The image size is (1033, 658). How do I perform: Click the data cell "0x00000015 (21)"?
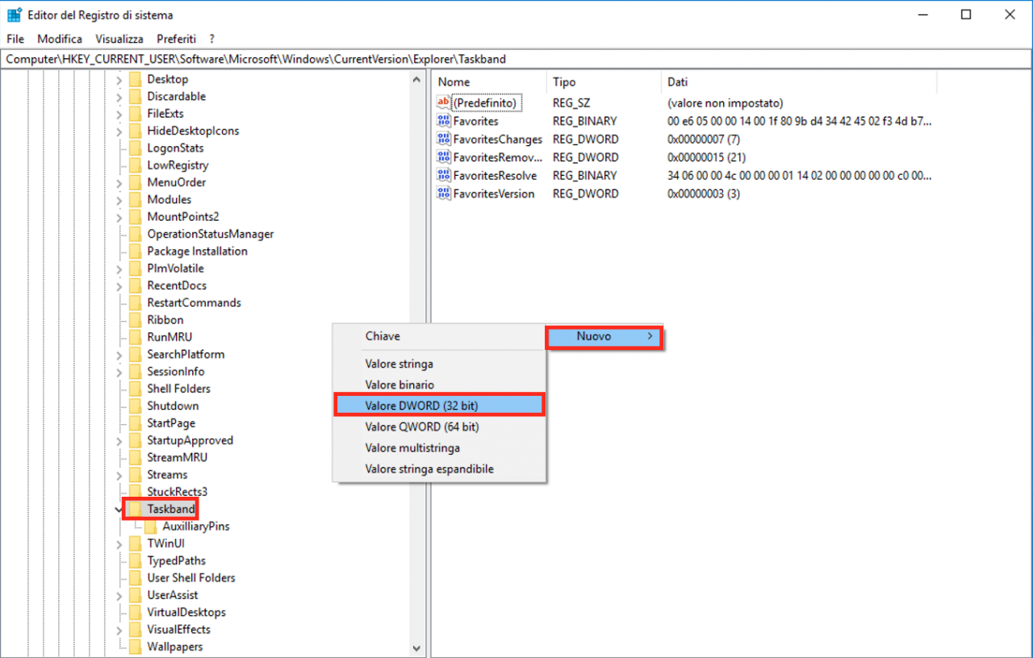point(706,157)
